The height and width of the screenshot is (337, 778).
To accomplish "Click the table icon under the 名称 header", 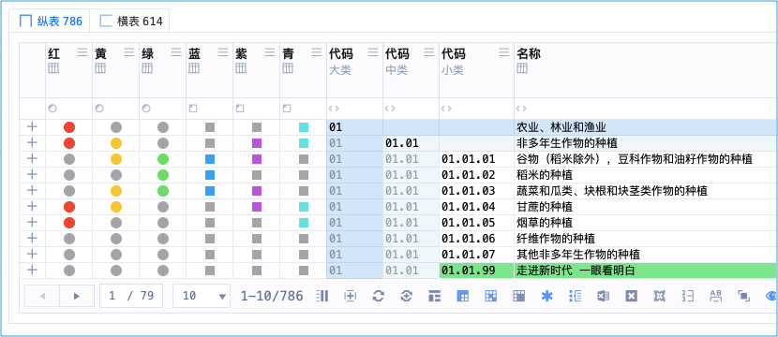I will point(522,68).
